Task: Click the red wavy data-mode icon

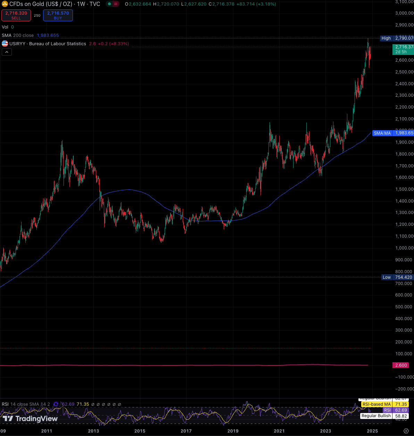Action: [x=116, y=4]
